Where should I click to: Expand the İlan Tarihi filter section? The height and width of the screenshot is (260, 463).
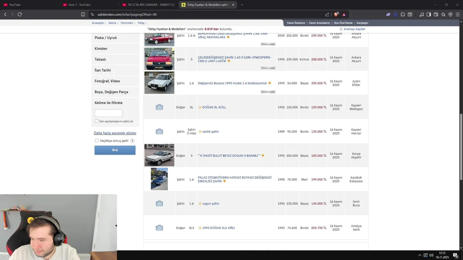click(115, 70)
